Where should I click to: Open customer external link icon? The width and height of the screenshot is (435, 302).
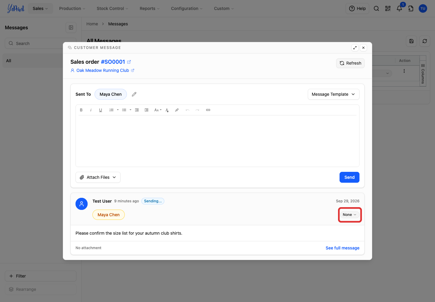pos(133,70)
